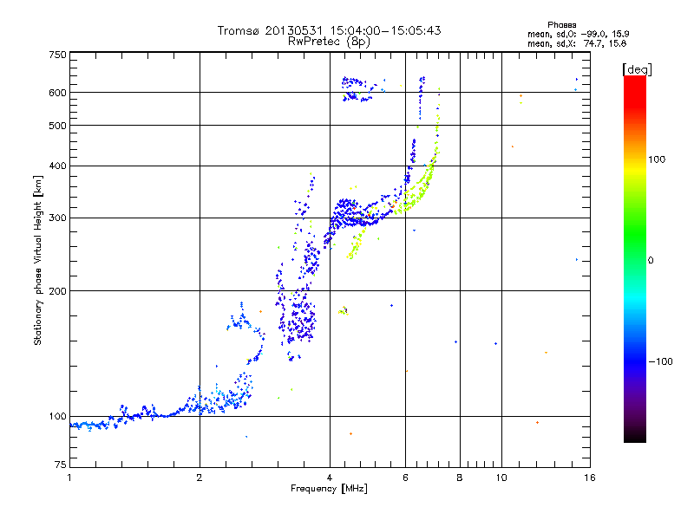Click the 'Phases' header label
Screen dimensions: 694x520
point(561,25)
